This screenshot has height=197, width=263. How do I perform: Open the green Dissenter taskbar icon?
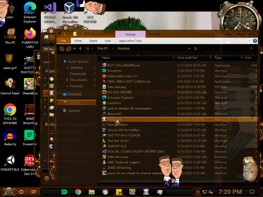pyautogui.click(x=64, y=192)
